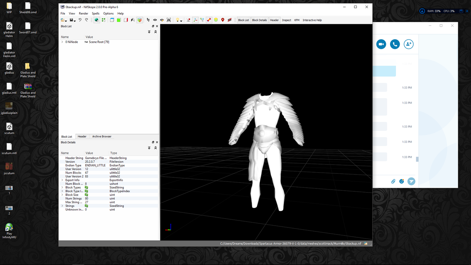Start a video call in chat window
This screenshot has height=265, width=471.
[x=381, y=44]
